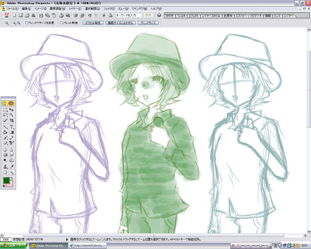
Task: Select the Hand tool
Action: tap(5, 172)
